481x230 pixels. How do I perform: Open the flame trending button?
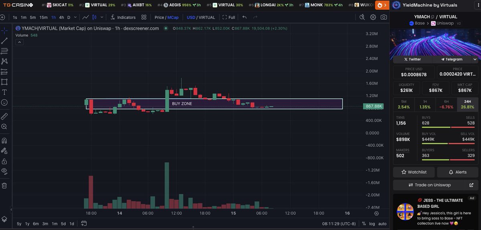click(x=382, y=5)
